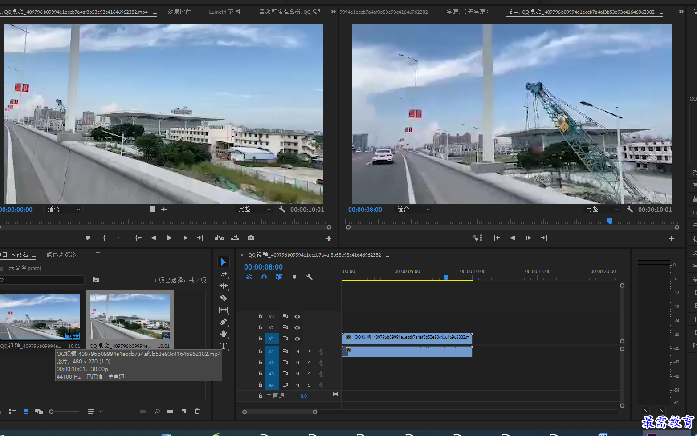Toggle lock on track V3
Screen dimensions: 697x436
click(x=261, y=316)
